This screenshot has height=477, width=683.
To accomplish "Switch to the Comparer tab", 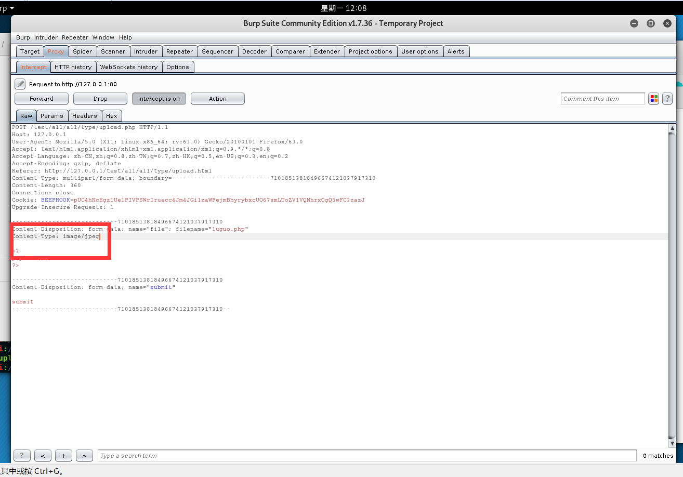I will tap(291, 51).
